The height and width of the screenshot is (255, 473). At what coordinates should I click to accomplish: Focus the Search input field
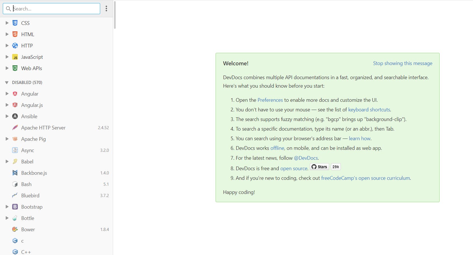pyautogui.click(x=51, y=9)
